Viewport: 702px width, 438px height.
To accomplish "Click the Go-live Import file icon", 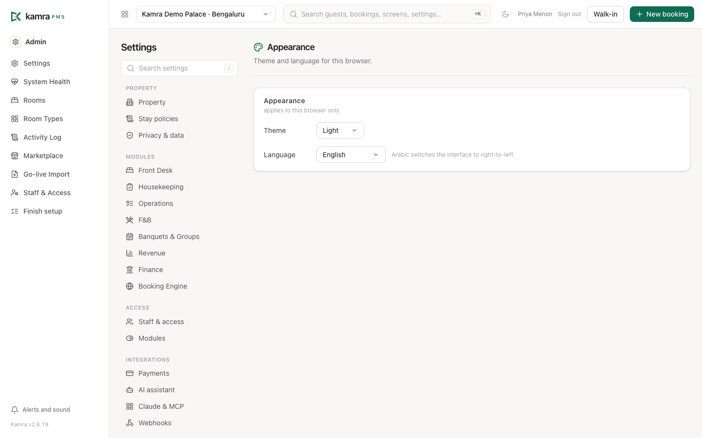I will [x=15, y=174].
